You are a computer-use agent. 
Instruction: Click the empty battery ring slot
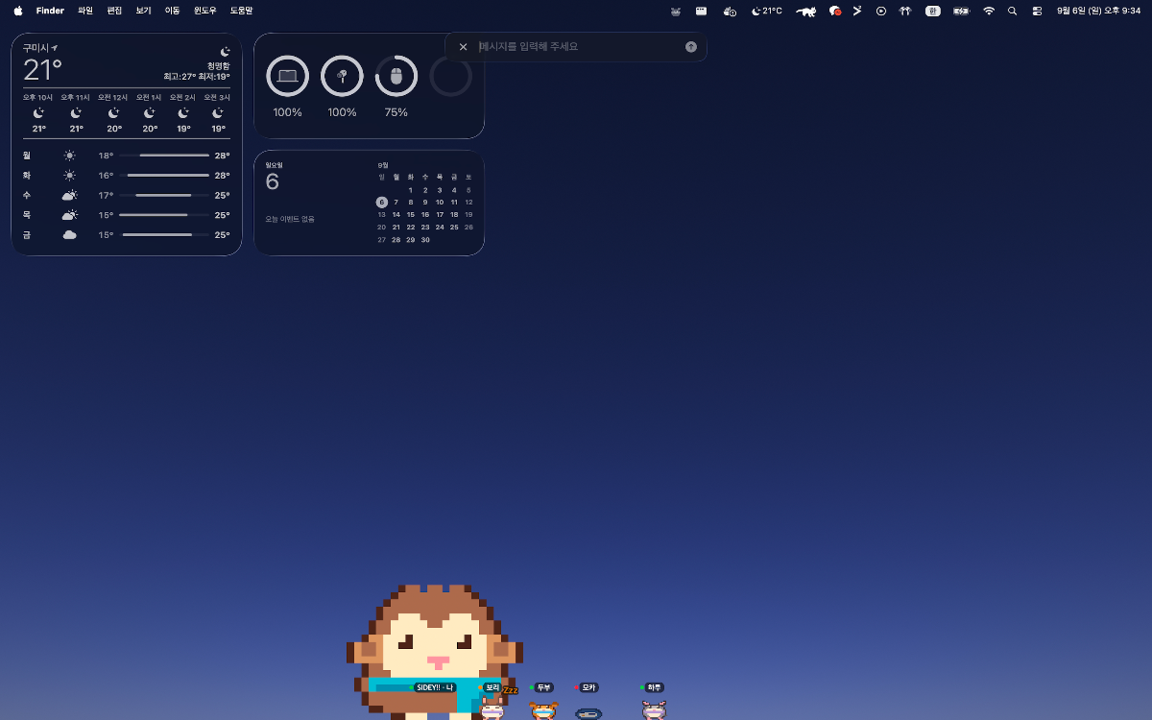tap(450, 76)
